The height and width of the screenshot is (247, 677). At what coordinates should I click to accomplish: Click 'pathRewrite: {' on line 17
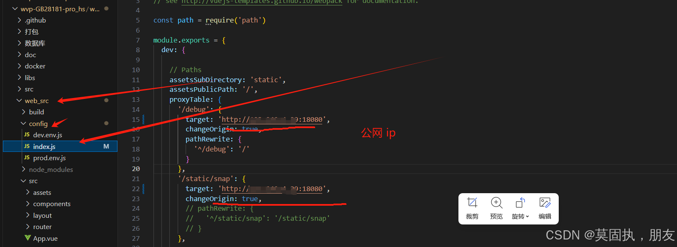(x=214, y=139)
